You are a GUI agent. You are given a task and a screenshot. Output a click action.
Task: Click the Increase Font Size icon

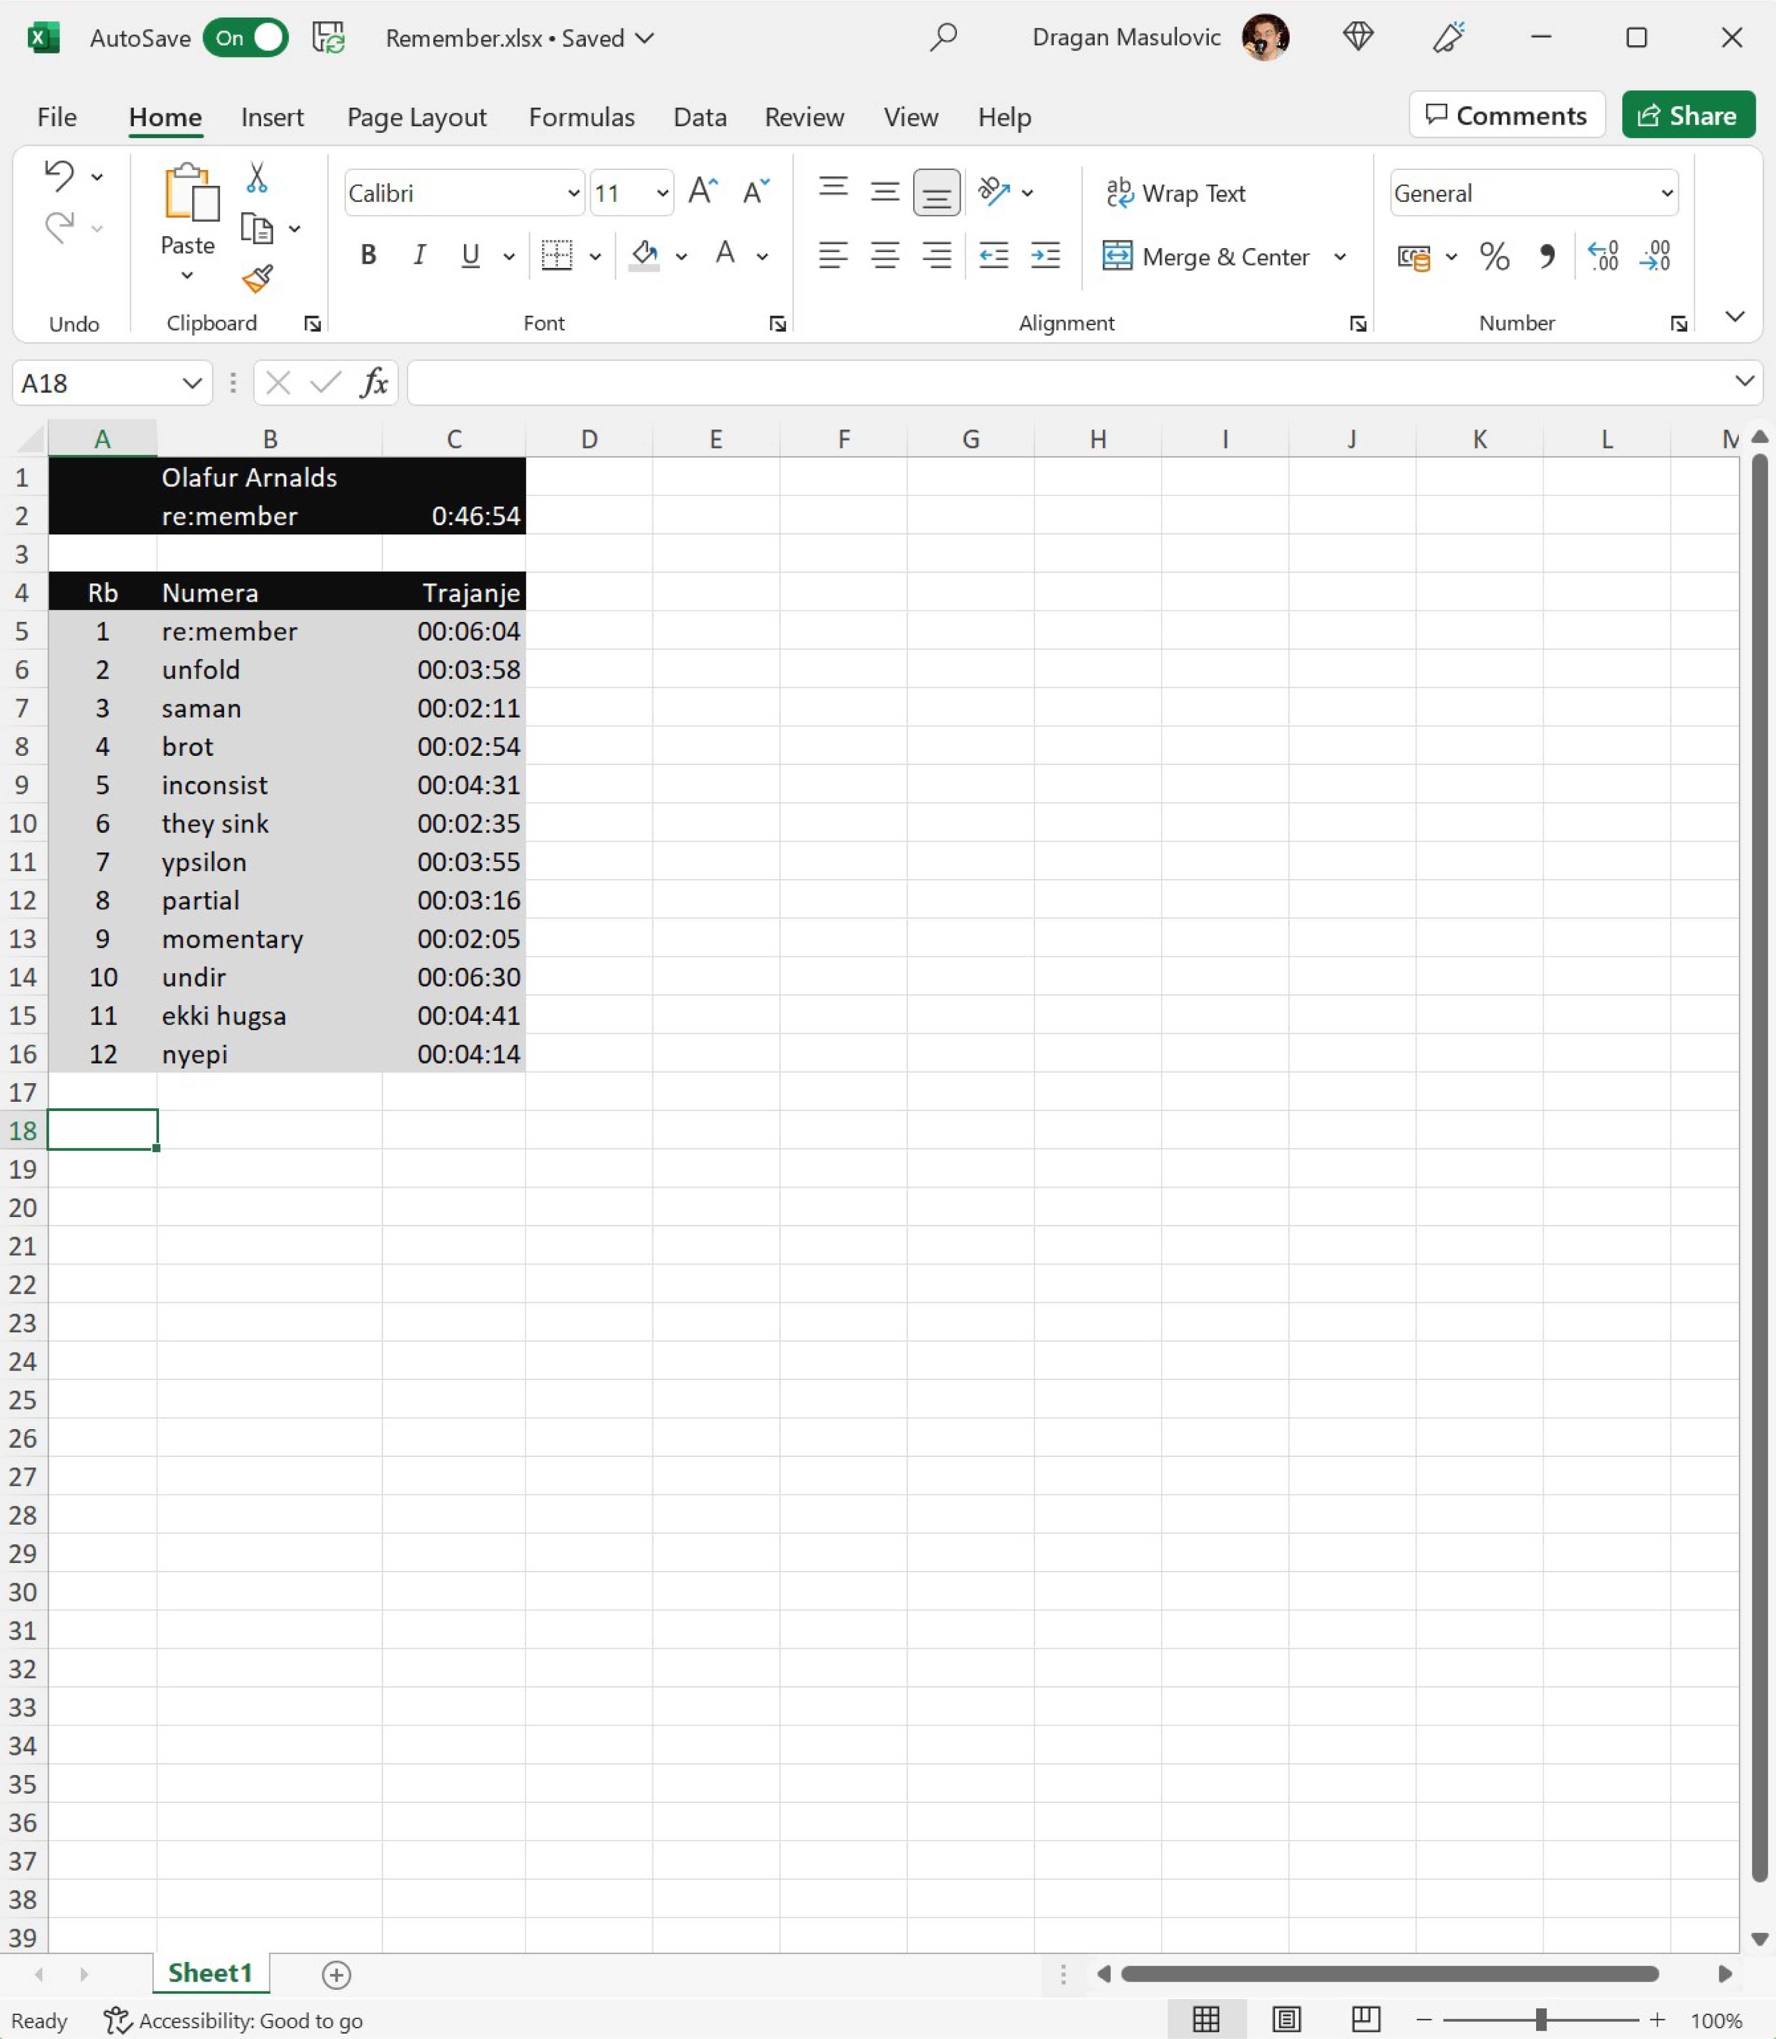point(703,191)
